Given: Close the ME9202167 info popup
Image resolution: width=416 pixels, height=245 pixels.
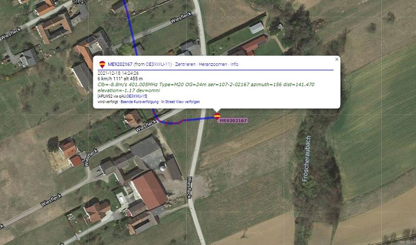Looking at the screenshot, I should (336, 59).
